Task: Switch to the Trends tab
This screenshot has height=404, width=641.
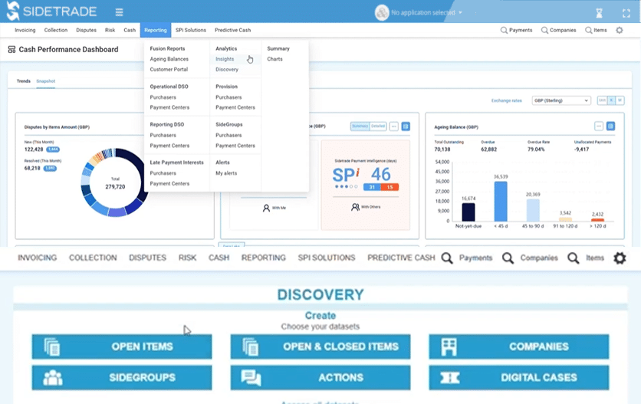Action: pyautogui.click(x=23, y=81)
